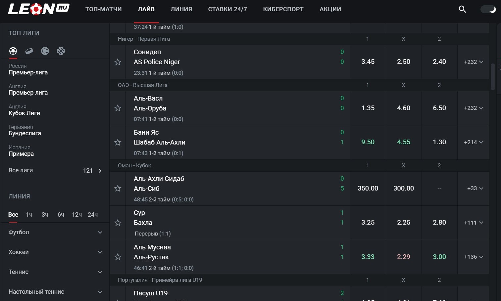Open the ТОП-МАТЧИ tab
501x301 pixels.
pyautogui.click(x=104, y=9)
